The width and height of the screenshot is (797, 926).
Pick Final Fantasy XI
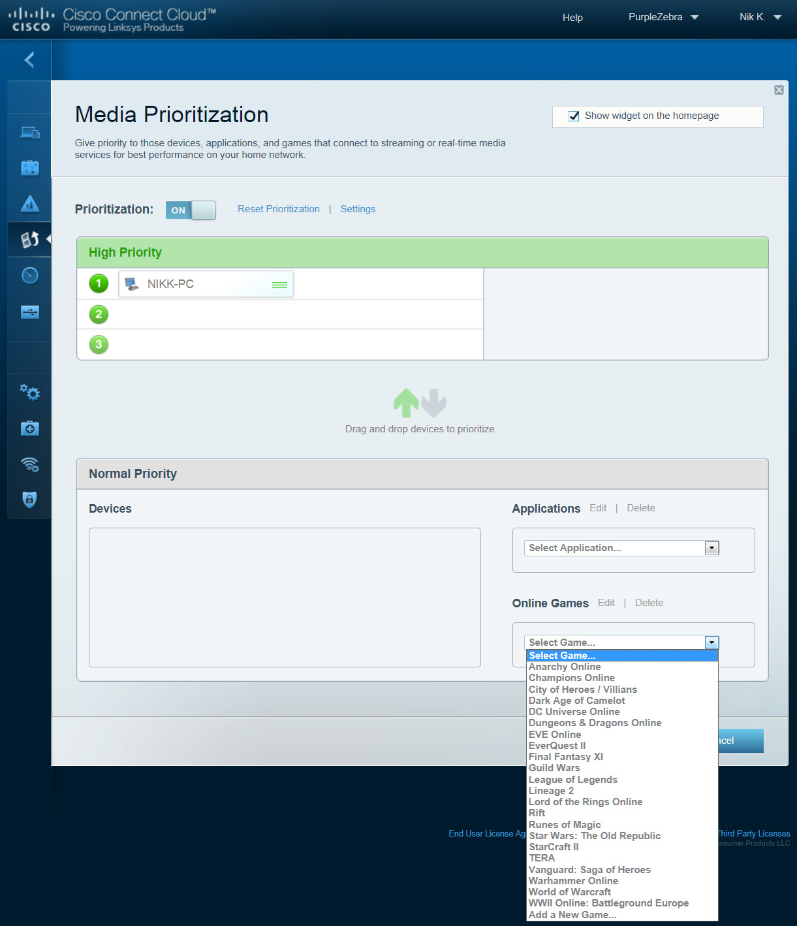pos(622,757)
